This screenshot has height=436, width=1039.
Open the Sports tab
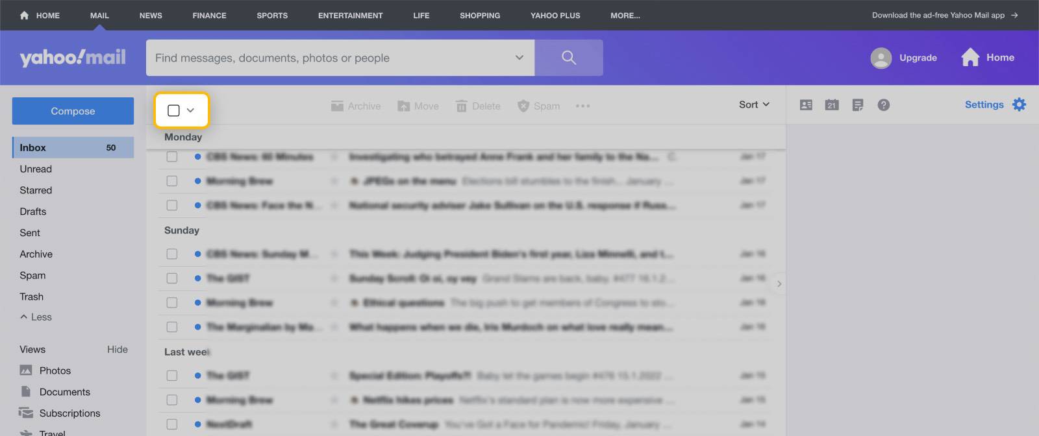(x=272, y=16)
